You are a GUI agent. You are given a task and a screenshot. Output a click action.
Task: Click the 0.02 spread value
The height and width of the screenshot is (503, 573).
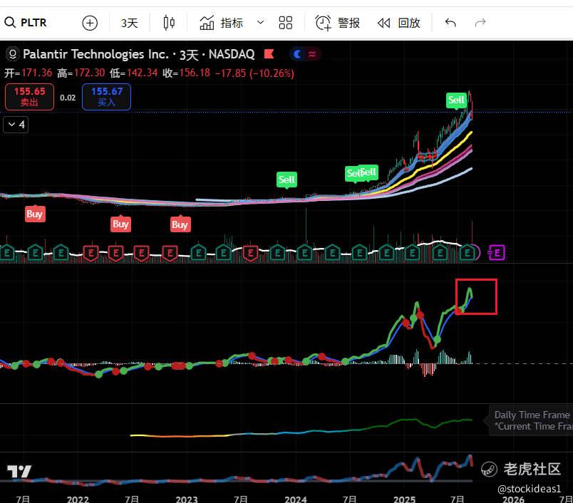tap(68, 98)
